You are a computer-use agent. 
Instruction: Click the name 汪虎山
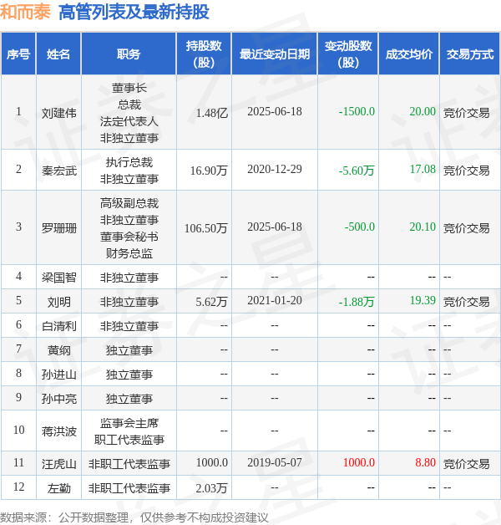coord(58,465)
